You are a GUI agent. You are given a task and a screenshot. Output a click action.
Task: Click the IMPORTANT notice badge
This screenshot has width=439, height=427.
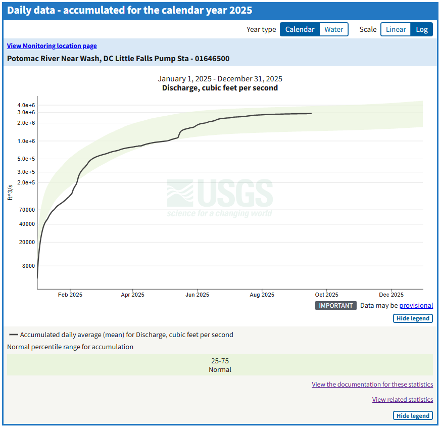click(x=335, y=305)
